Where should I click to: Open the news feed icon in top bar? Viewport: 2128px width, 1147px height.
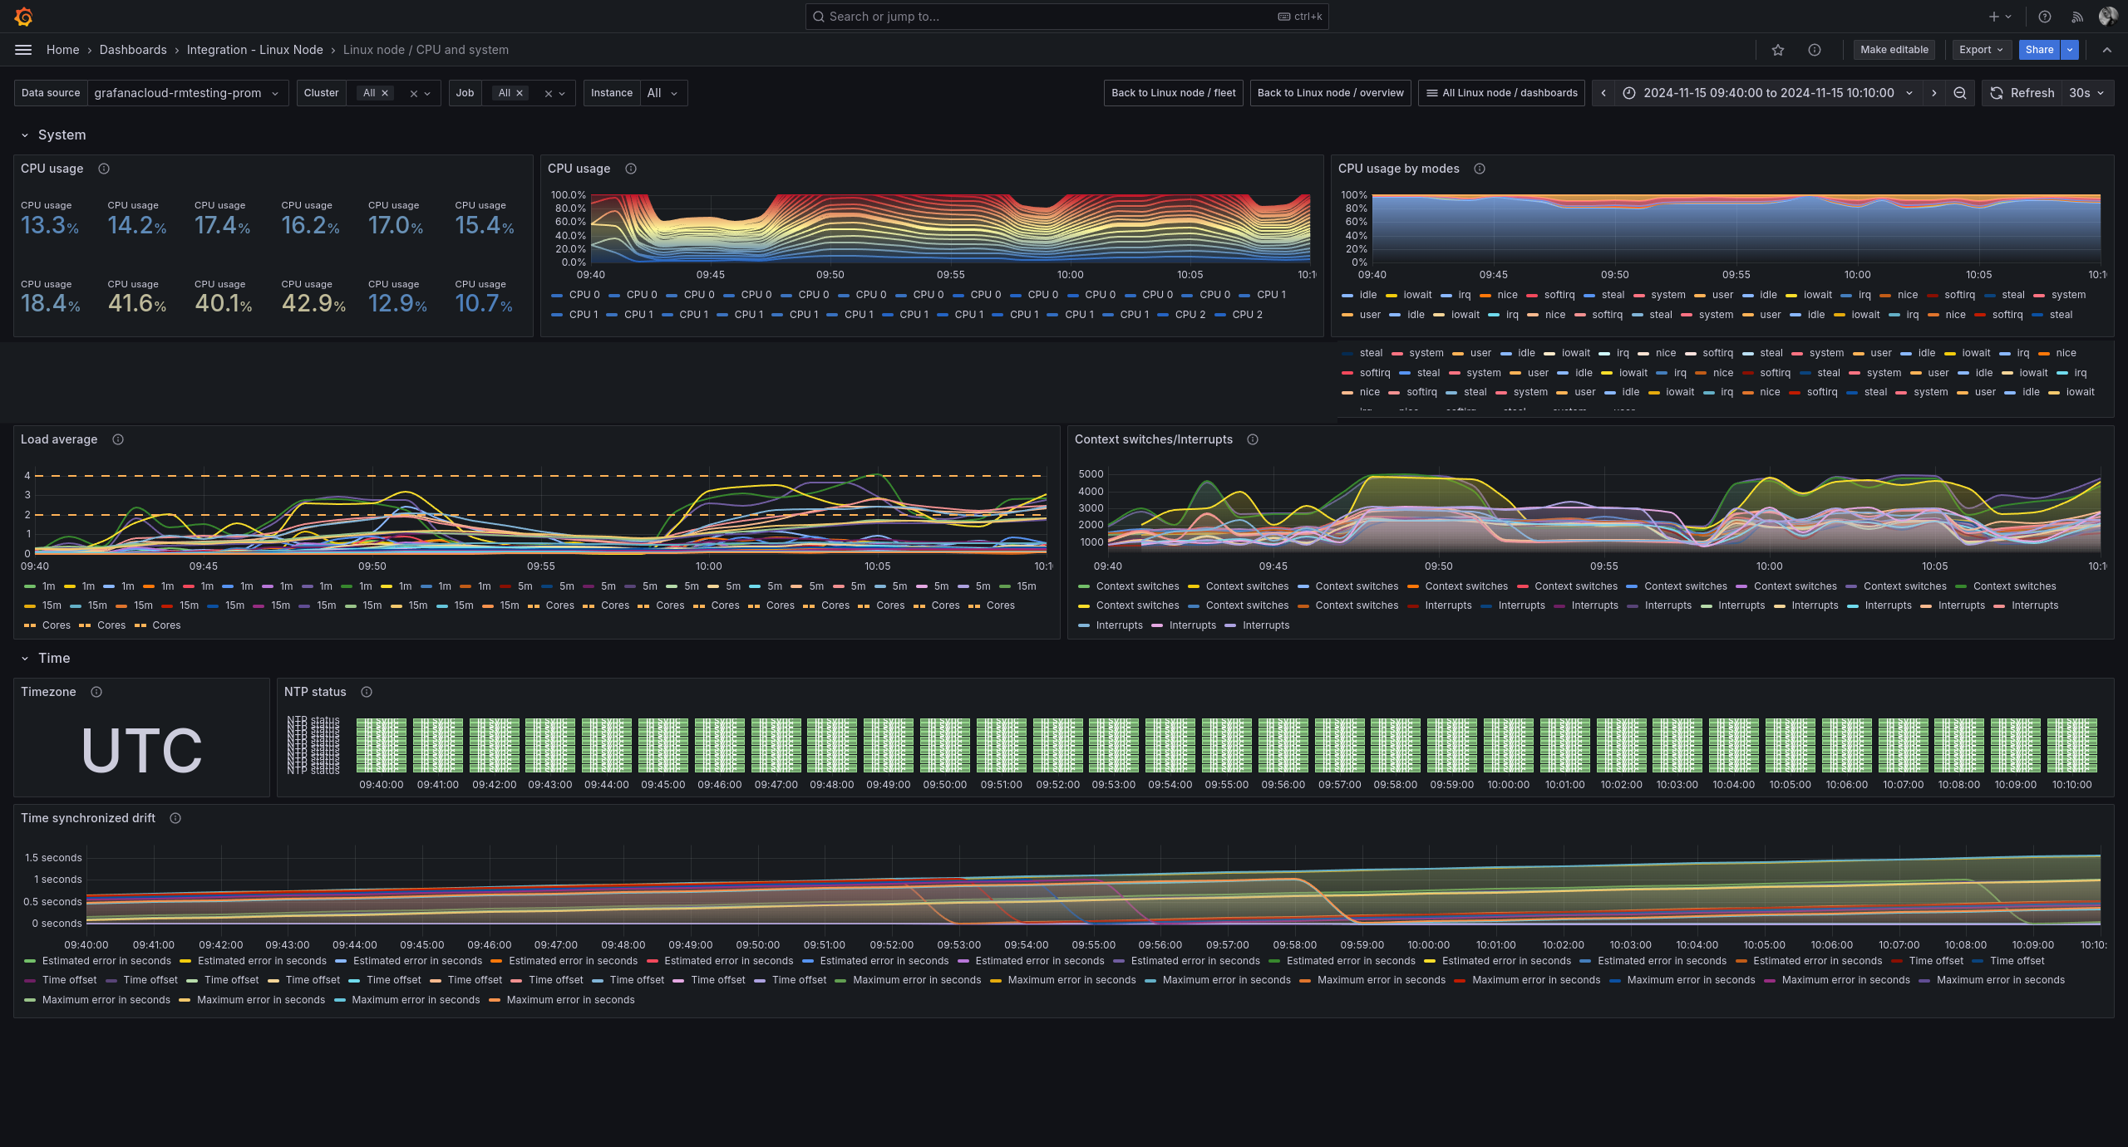[2076, 17]
